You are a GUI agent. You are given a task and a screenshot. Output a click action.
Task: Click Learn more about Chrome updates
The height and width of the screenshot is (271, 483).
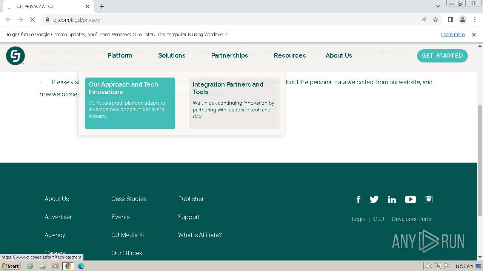[x=453, y=35]
